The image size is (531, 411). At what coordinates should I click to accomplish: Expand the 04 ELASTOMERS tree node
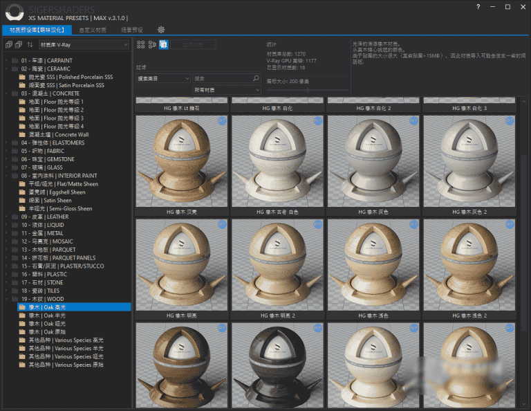[x=6, y=143]
